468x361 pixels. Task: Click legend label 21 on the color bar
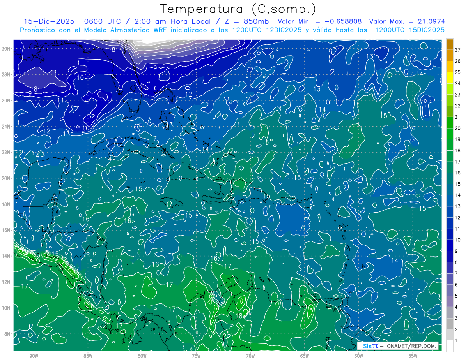(x=458, y=117)
